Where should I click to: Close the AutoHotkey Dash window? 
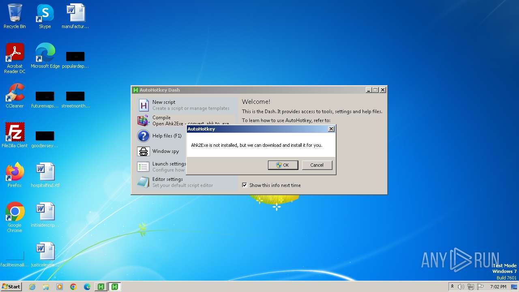(382, 90)
